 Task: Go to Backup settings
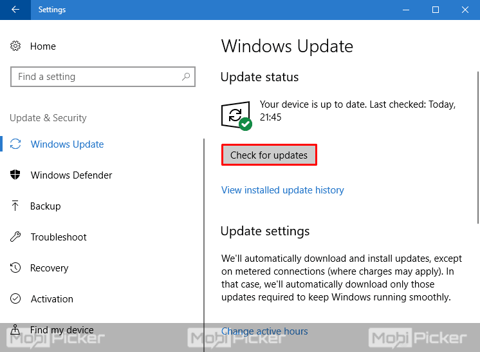click(45, 206)
